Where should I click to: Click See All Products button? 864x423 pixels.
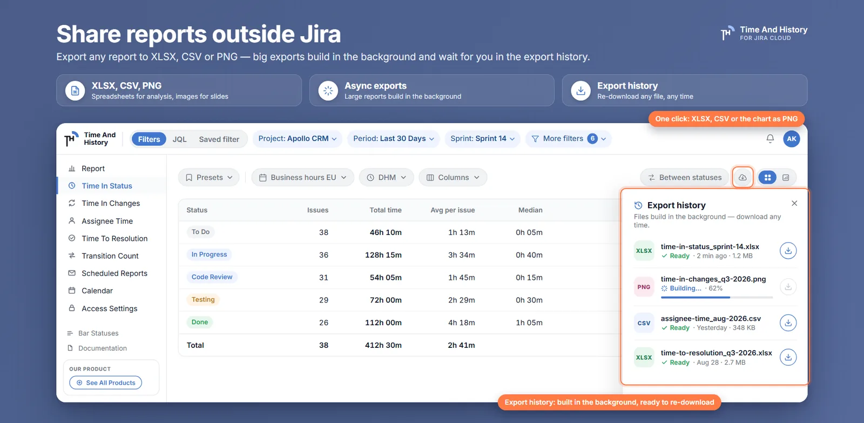coord(106,382)
